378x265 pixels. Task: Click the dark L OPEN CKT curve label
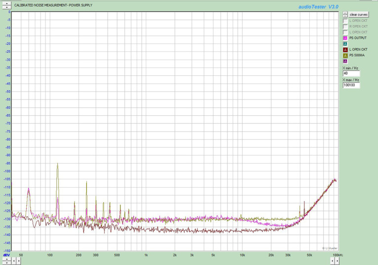click(358, 49)
